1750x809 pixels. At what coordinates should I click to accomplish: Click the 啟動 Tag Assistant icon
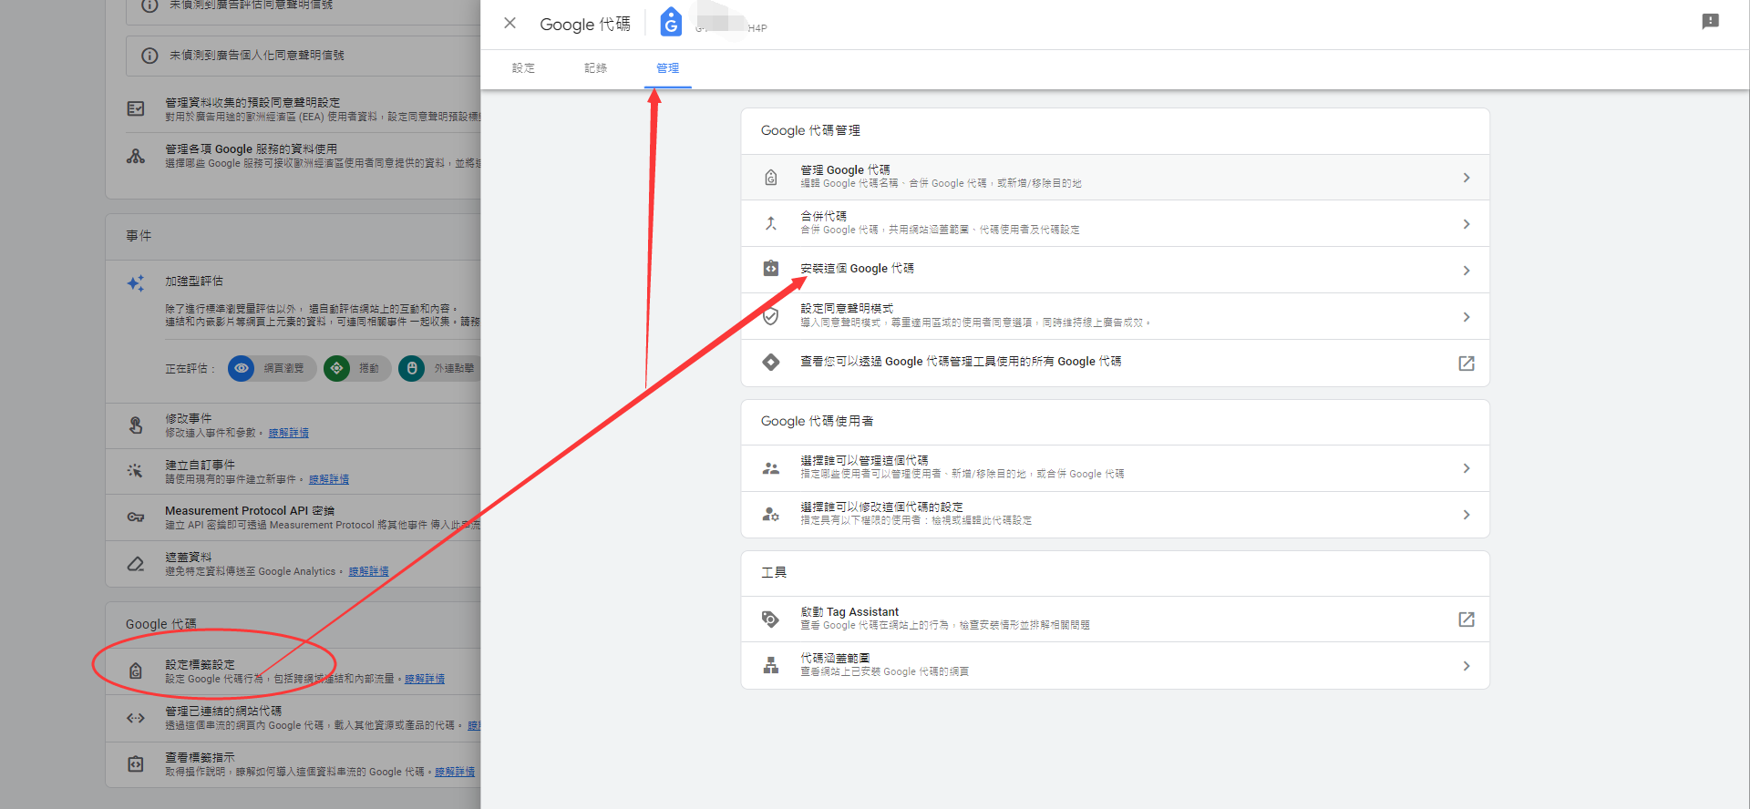coord(771,620)
